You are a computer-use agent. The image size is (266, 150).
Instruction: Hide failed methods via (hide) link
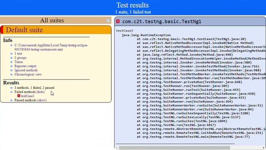coord(41,92)
